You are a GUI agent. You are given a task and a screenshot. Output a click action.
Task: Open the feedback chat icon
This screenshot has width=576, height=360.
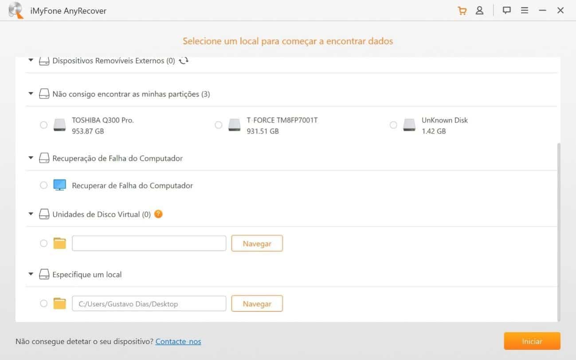pyautogui.click(x=507, y=11)
